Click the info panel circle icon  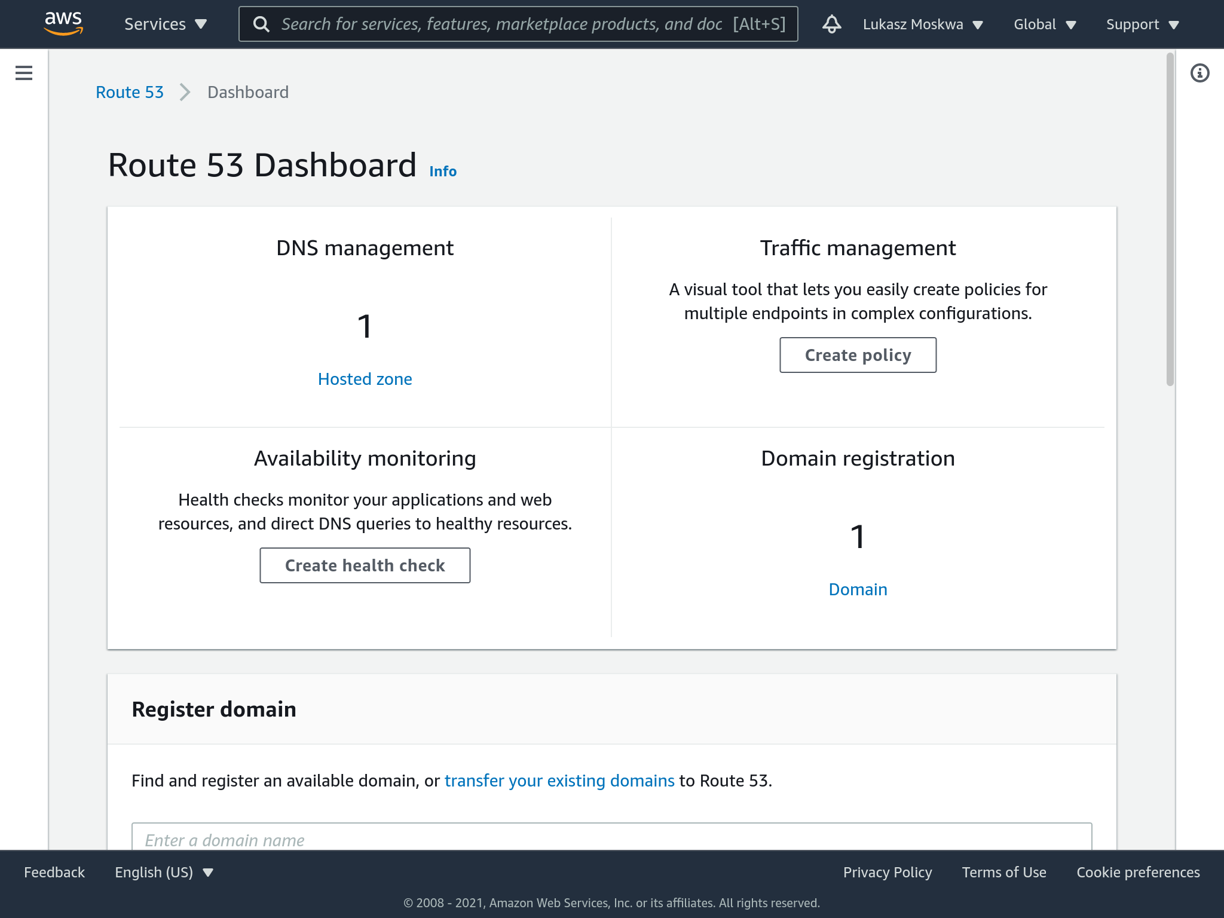tap(1199, 73)
